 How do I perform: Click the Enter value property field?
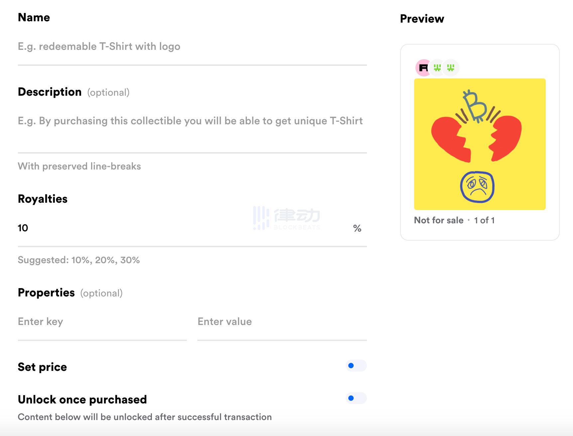[x=282, y=322]
